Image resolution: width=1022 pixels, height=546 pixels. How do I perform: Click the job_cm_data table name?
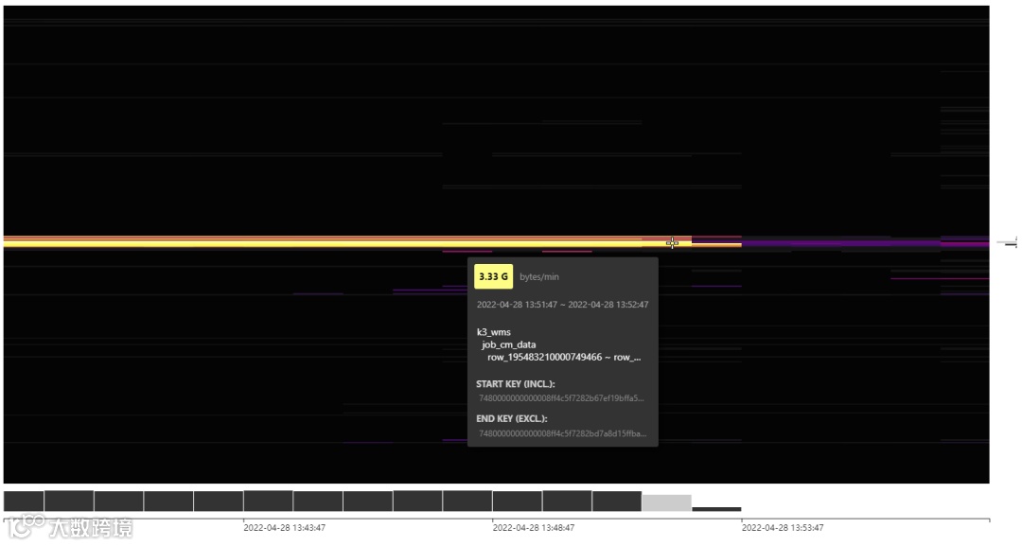(508, 344)
